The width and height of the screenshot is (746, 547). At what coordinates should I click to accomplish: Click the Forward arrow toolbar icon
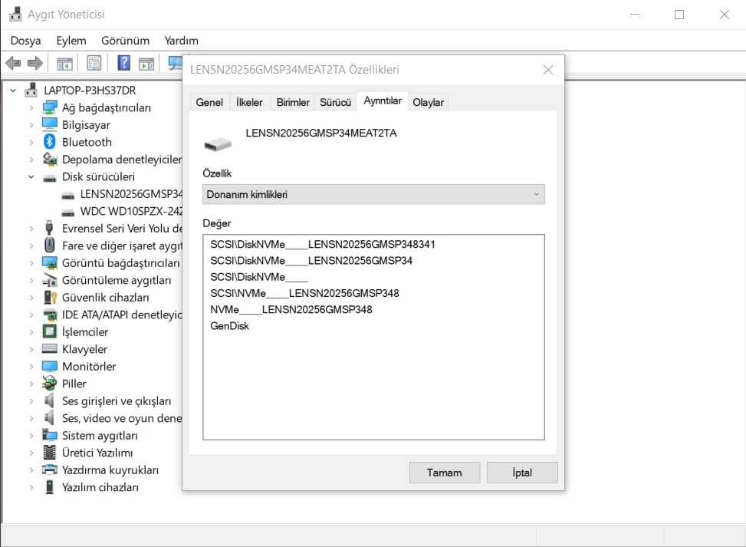click(x=35, y=63)
